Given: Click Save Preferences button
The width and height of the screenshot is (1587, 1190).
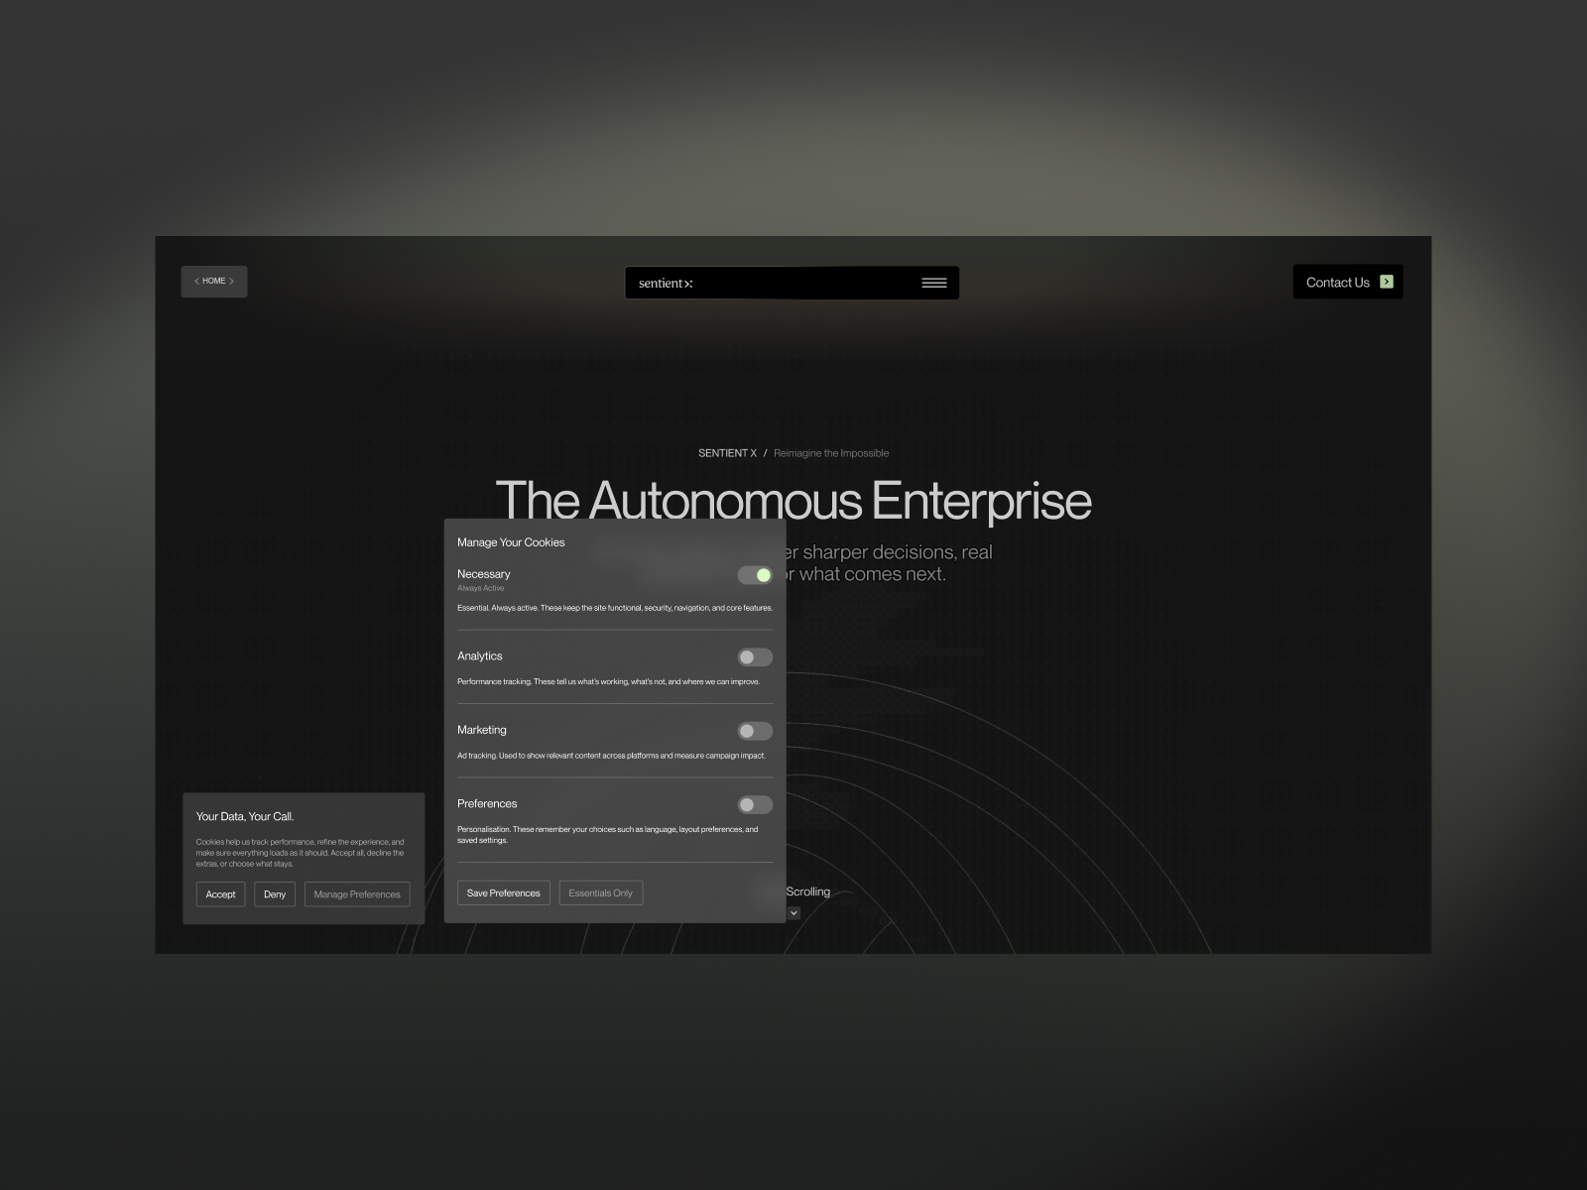Looking at the screenshot, I should click(x=504, y=892).
